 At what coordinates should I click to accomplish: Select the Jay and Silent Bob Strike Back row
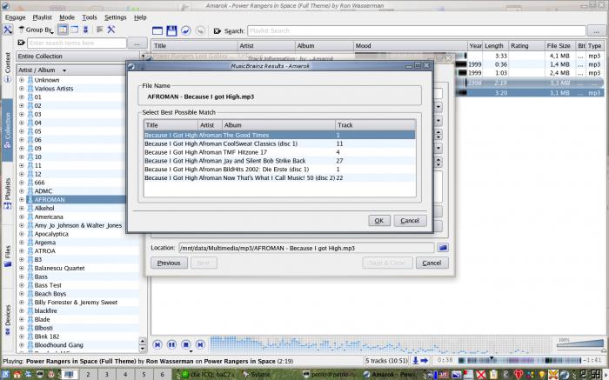pyautogui.click(x=279, y=161)
